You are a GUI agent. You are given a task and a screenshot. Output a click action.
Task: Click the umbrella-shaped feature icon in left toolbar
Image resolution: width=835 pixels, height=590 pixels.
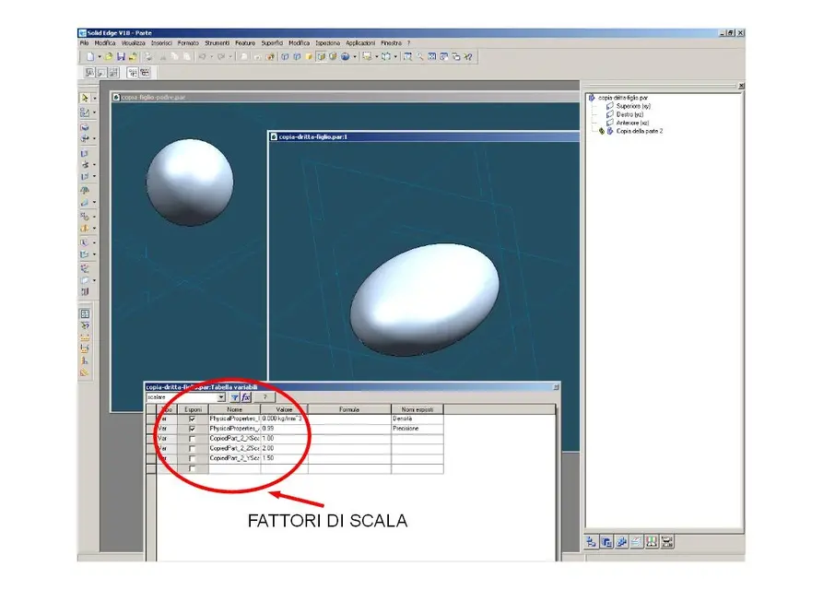pos(85,190)
